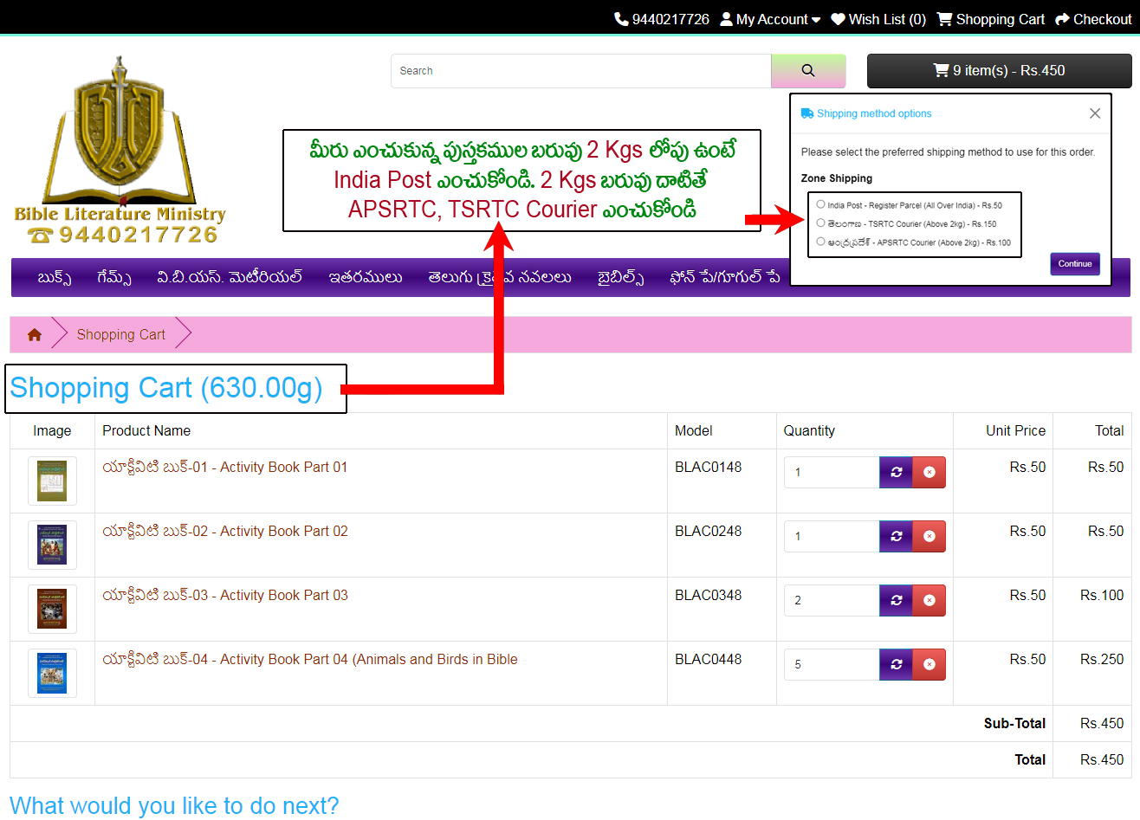The height and width of the screenshot is (820, 1140).
Task: Click Shopping Cart breadcrumb link
Action: point(120,334)
